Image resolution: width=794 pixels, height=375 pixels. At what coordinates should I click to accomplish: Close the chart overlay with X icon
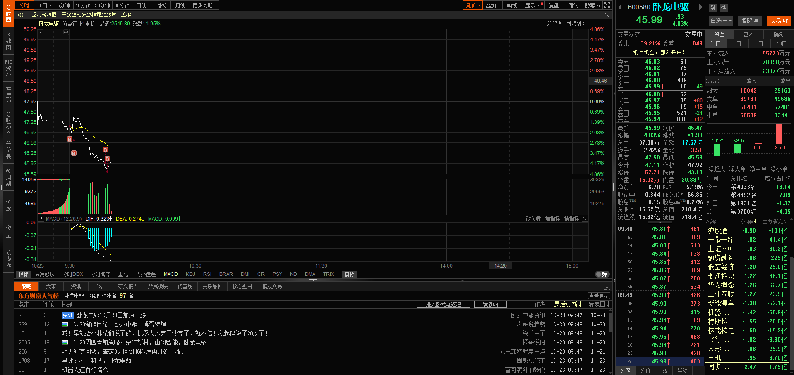(41, 32)
